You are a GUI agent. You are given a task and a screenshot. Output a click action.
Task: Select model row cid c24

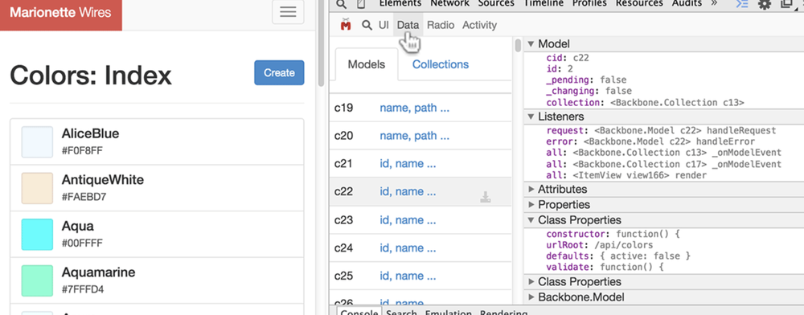click(420, 248)
